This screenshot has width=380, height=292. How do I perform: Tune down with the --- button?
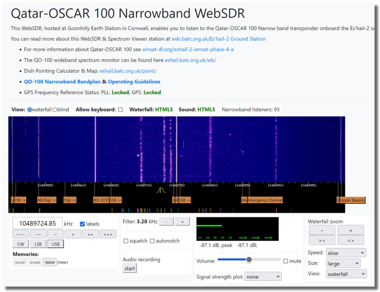click(21, 234)
